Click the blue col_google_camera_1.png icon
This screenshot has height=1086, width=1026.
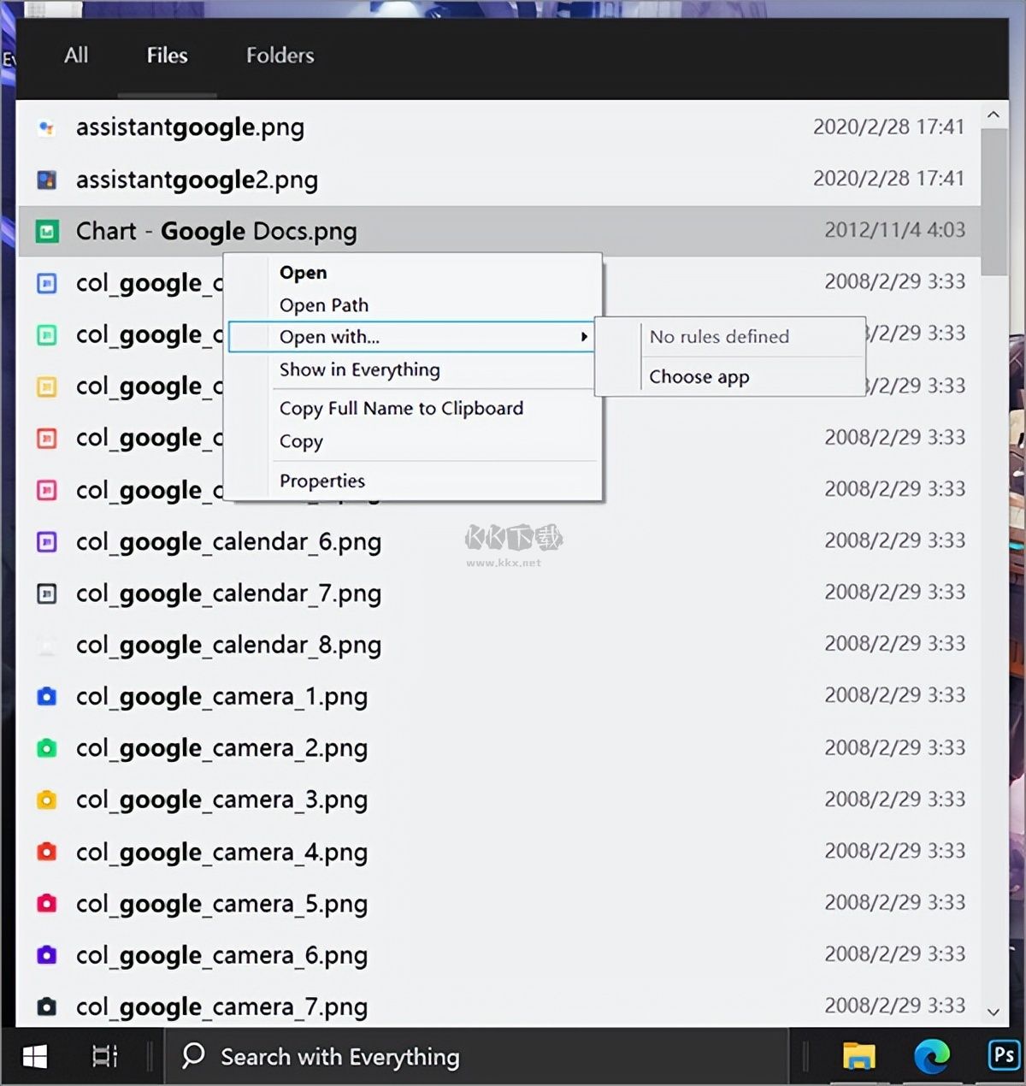[47, 697]
